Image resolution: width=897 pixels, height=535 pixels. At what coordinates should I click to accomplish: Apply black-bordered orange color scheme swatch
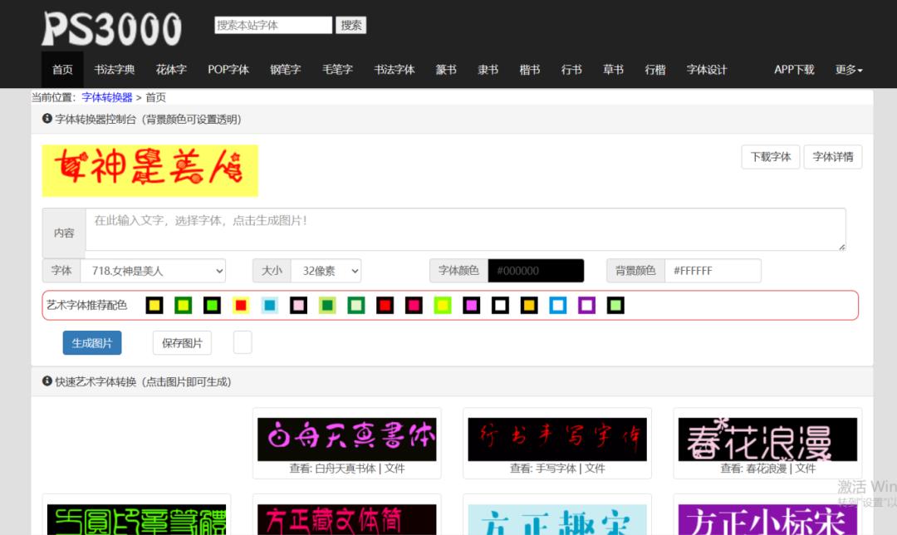pos(529,306)
